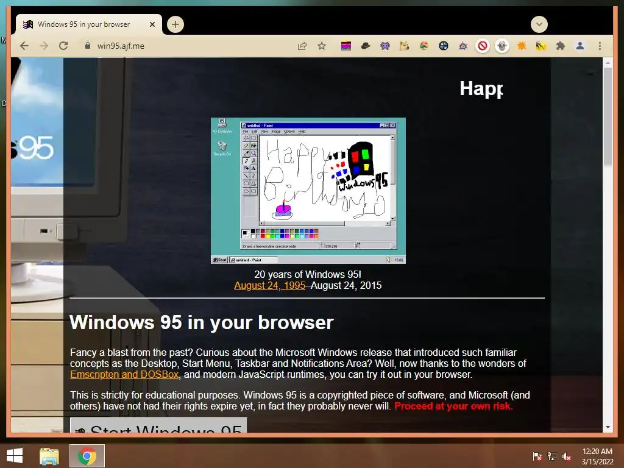Open the Chrome profile avatar
The image size is (624, 468).
coord(580,46)
